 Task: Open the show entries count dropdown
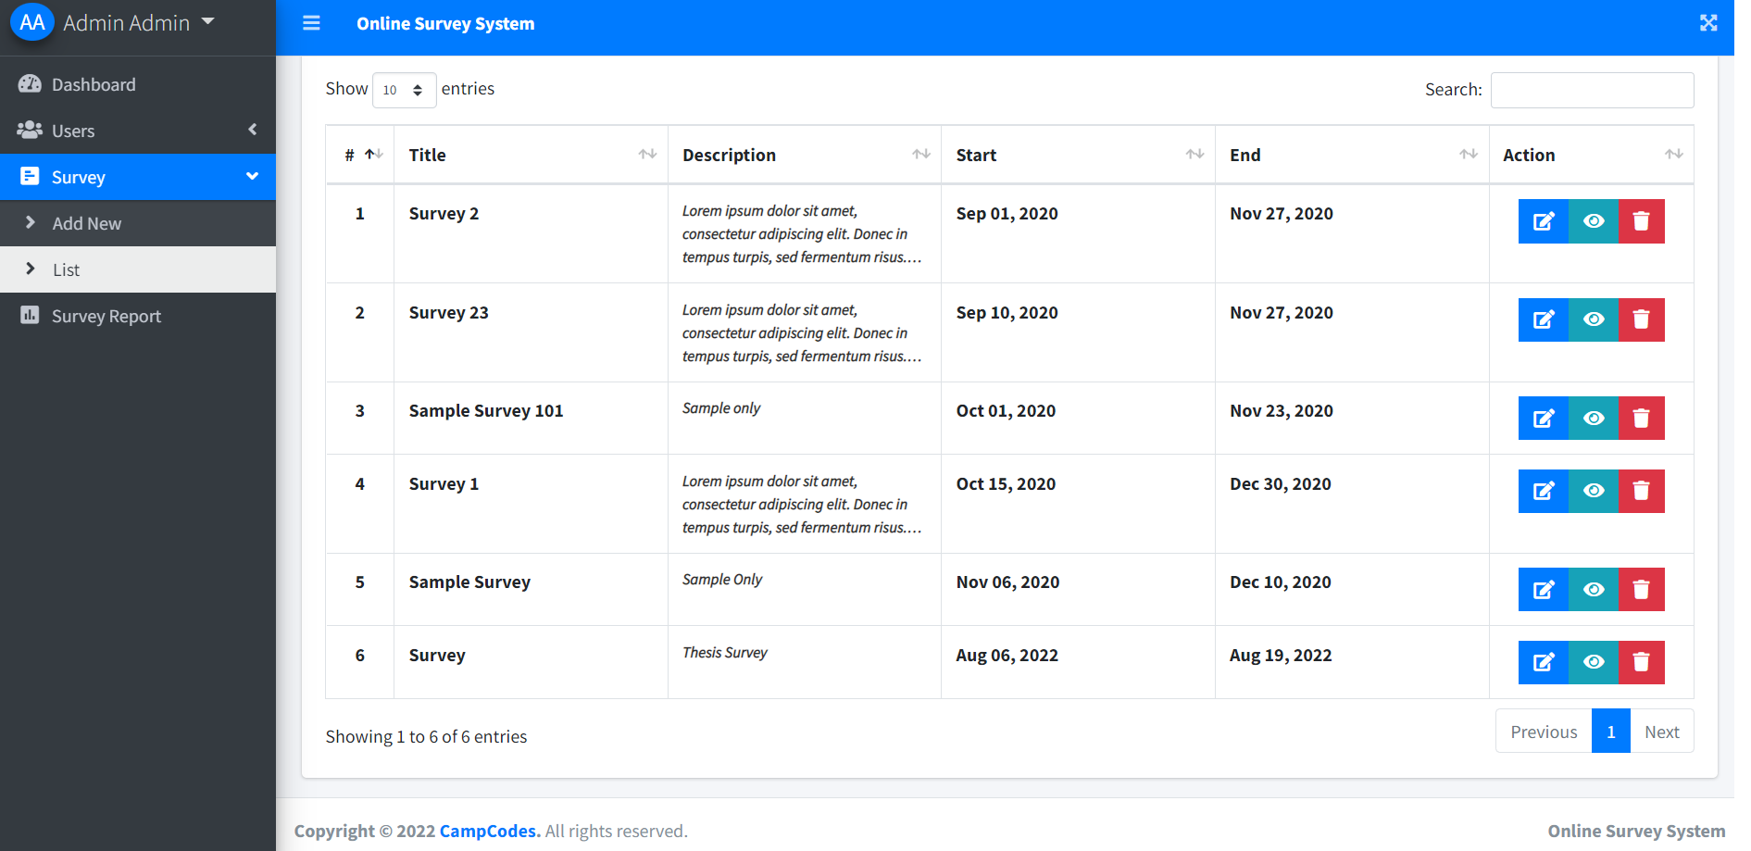pyautogui.click(x=404, y=90)
